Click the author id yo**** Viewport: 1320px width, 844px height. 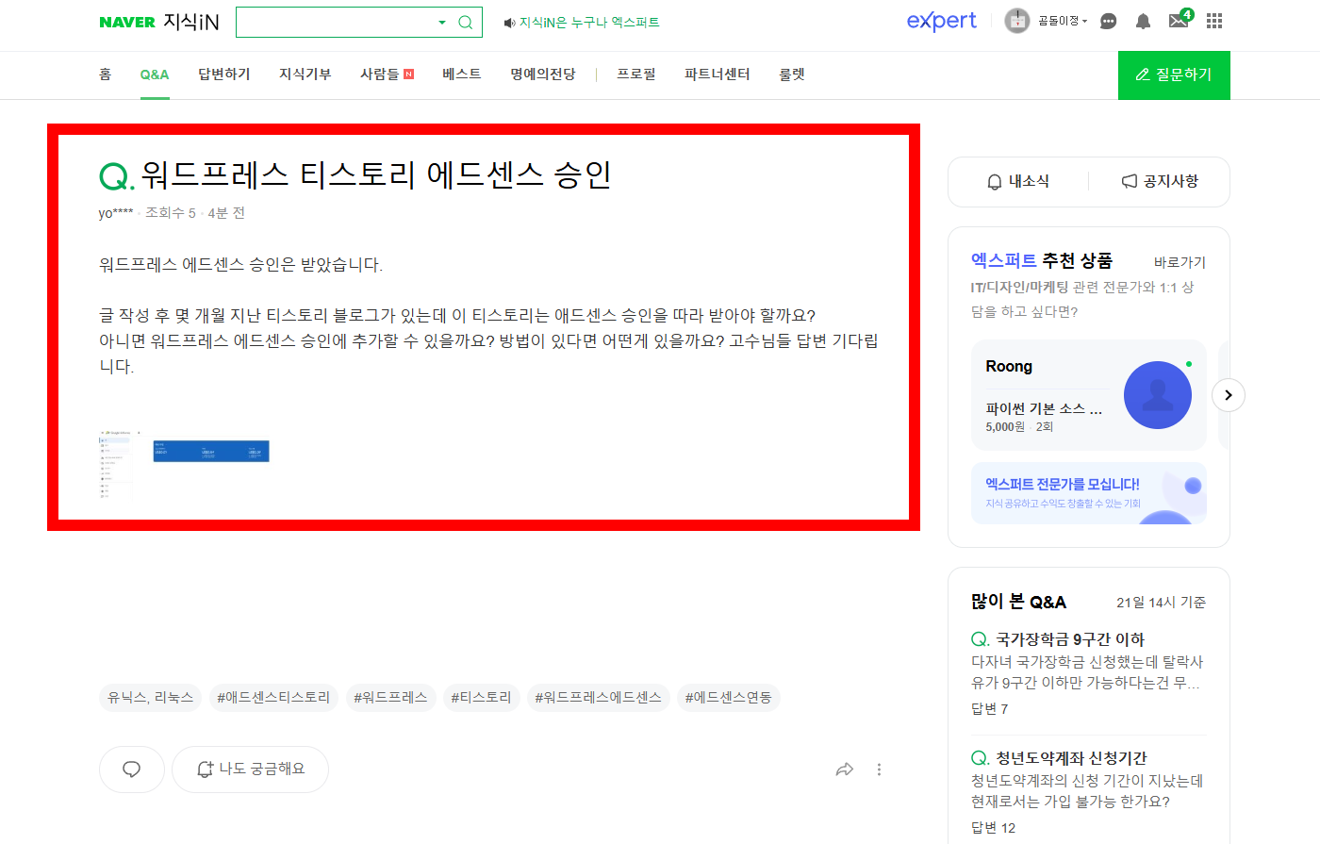tap(116, 213)
